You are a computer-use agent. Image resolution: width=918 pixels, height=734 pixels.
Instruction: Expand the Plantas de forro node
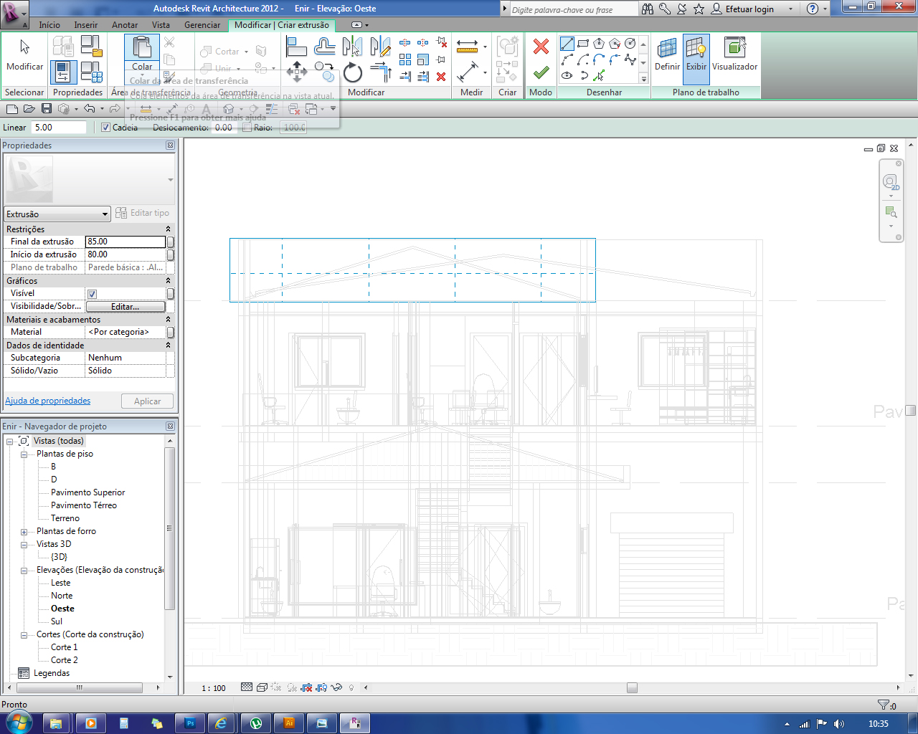coord(24,532)
